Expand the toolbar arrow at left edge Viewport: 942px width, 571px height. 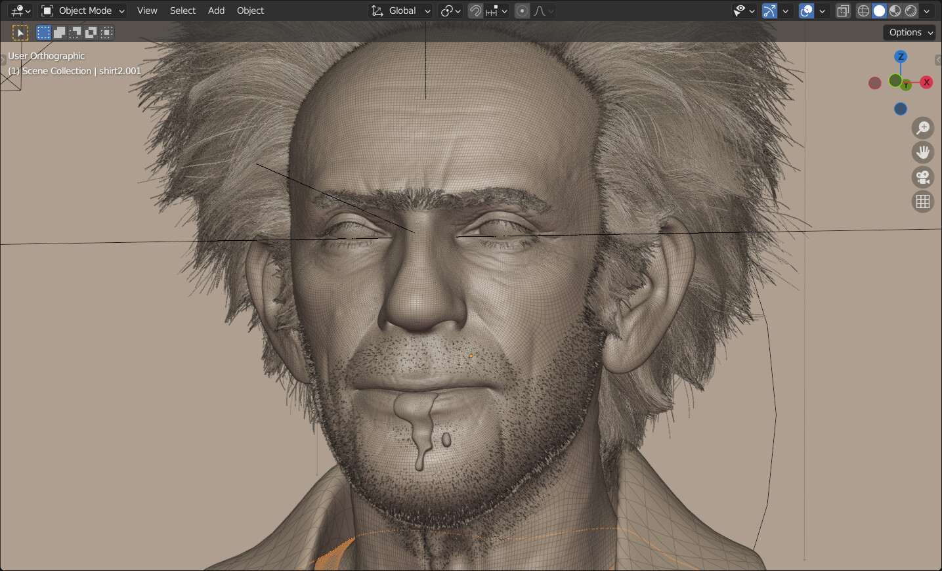(x=3, y=60)
